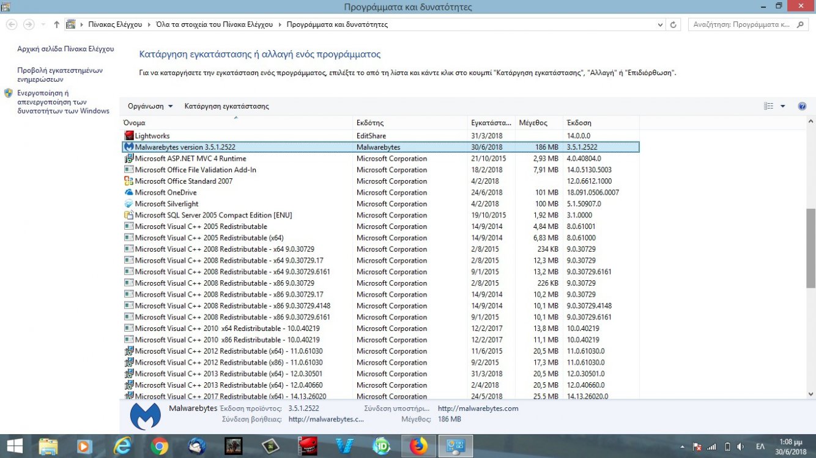Click the refresh button in address bar
Image resolution: width=816 pixels, height=458 pixels.
click(673, 25)
